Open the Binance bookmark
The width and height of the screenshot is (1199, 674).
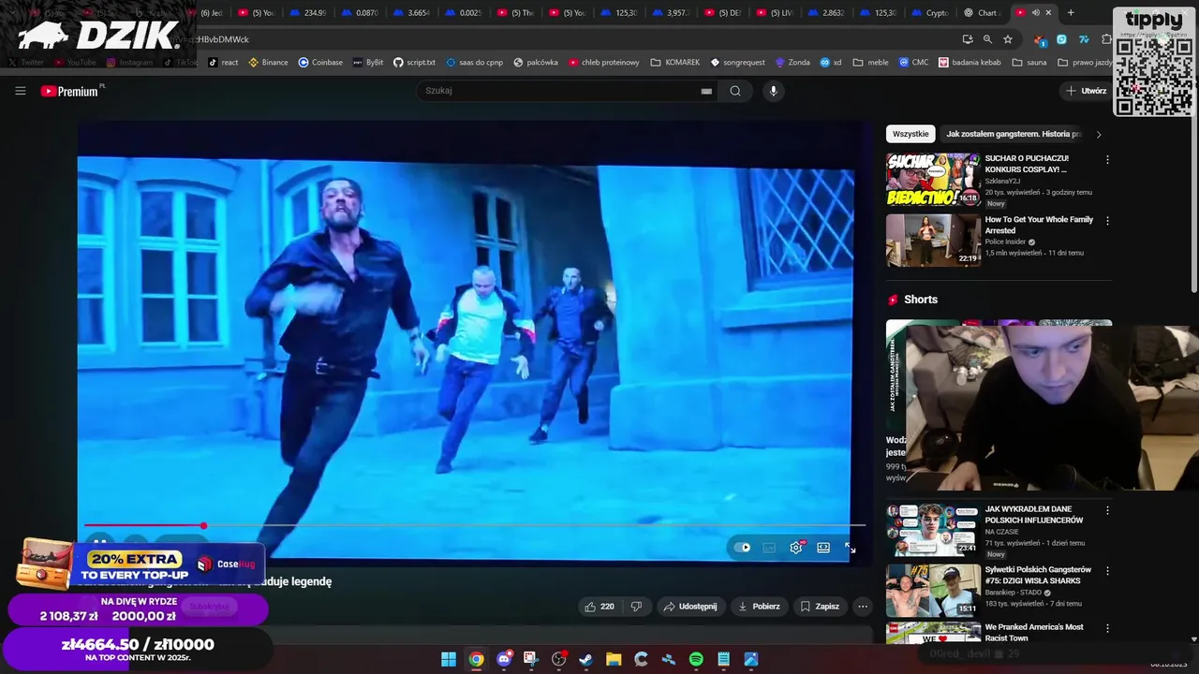(x=268, y=63)
